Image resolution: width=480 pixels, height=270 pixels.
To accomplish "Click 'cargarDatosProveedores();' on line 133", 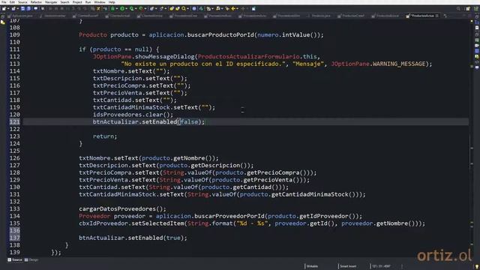I will (x=122, y=208).
